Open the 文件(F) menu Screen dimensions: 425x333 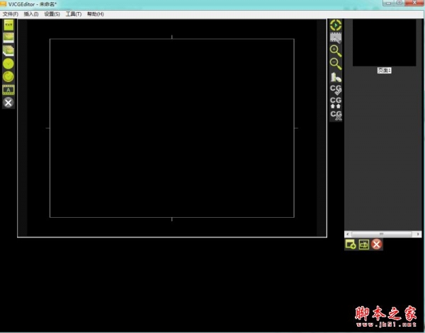coord(11,14)
